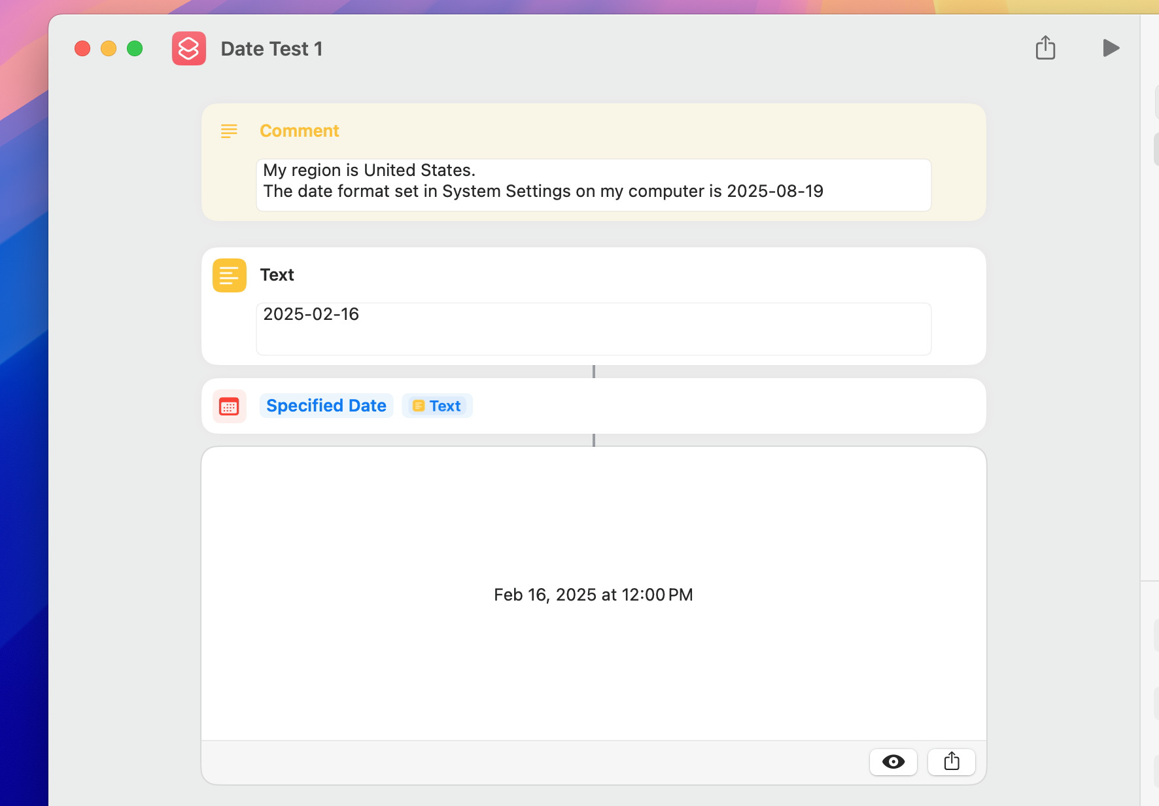Open the Date Test 1 shortcut icon picker
The height and width of the screenshot is (806, 1159).
click(189, 48)
